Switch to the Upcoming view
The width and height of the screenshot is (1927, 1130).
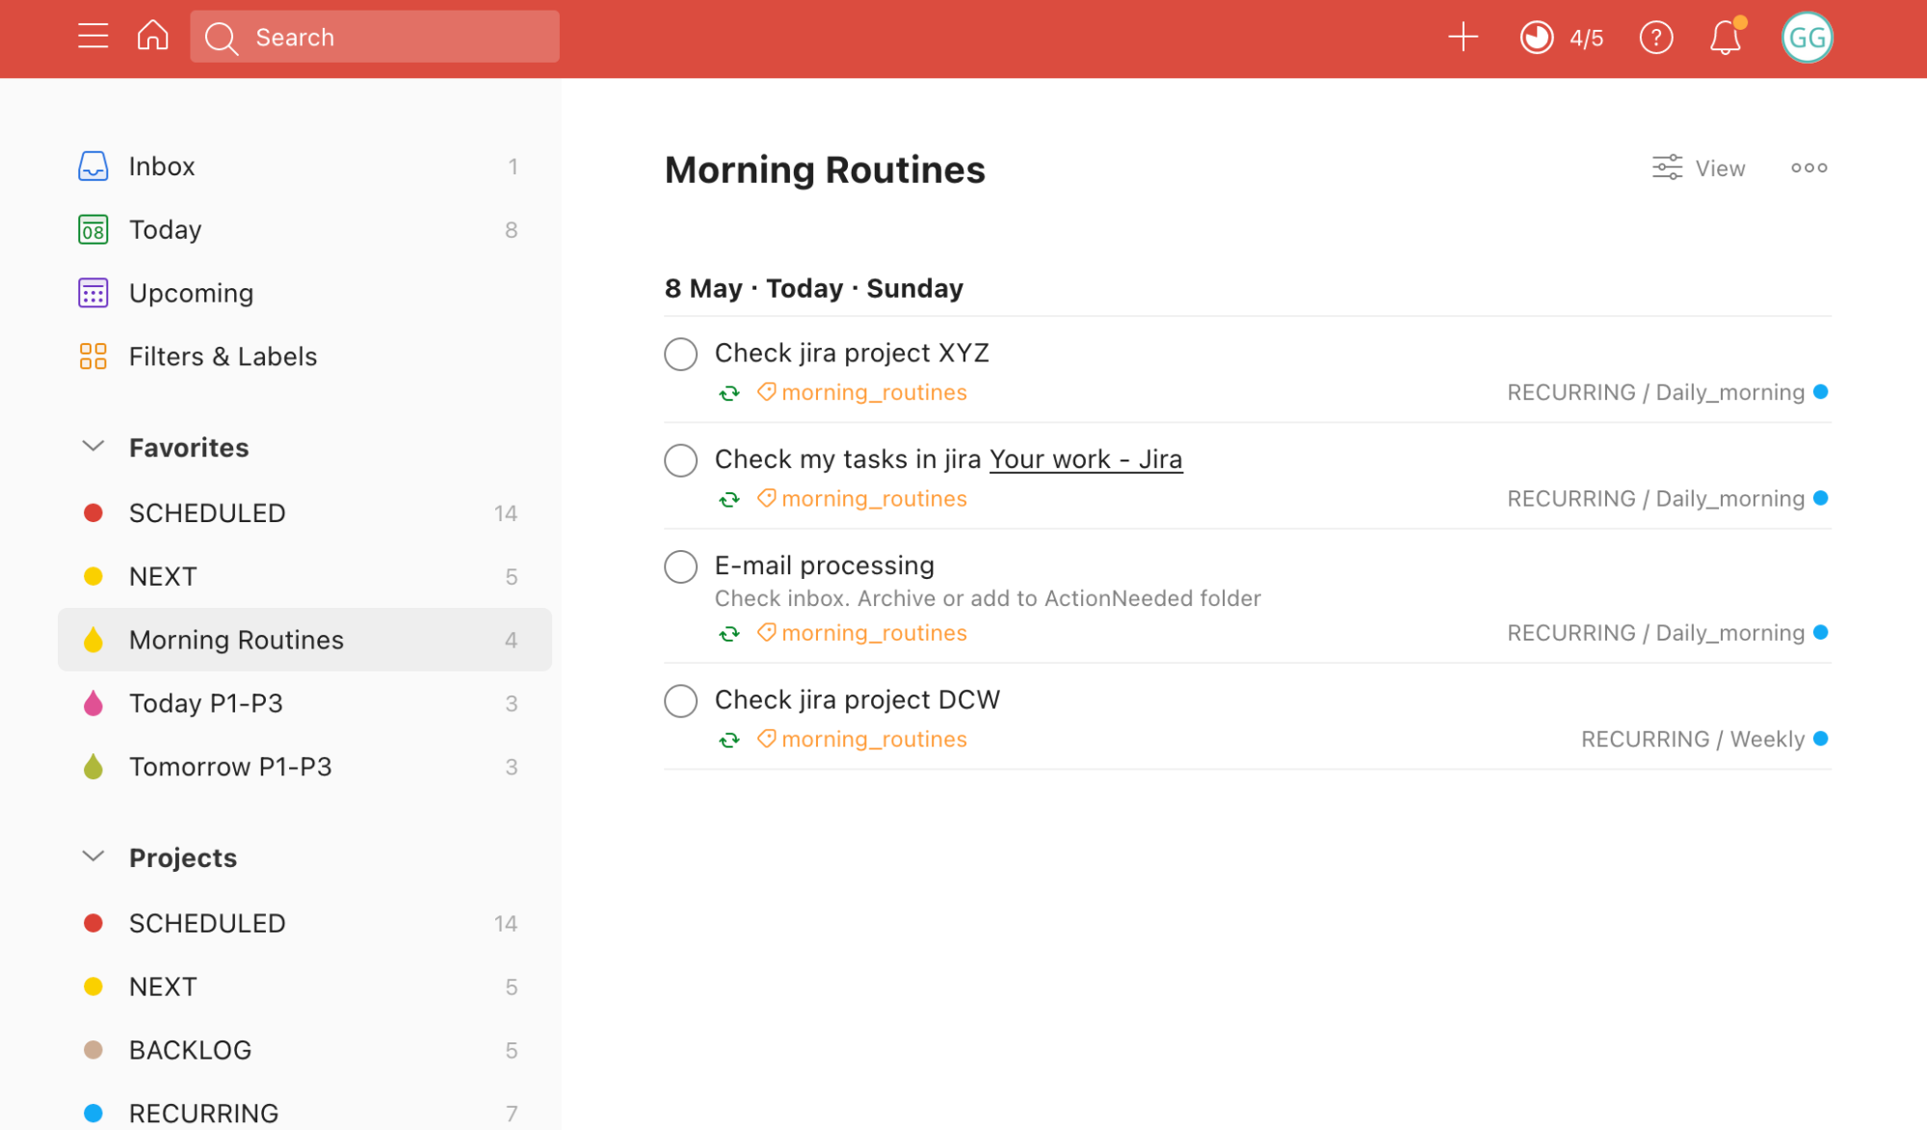pyautogui.click(x=191, y=293)
